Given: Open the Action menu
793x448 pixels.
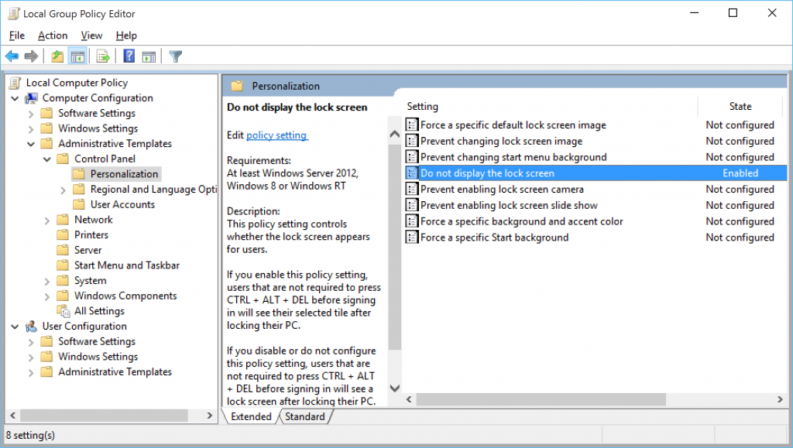Looking at the screenshot, I should tap(52, 35).
